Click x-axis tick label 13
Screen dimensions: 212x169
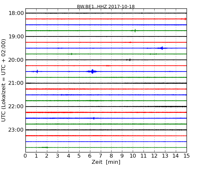(x=165, y=156)
